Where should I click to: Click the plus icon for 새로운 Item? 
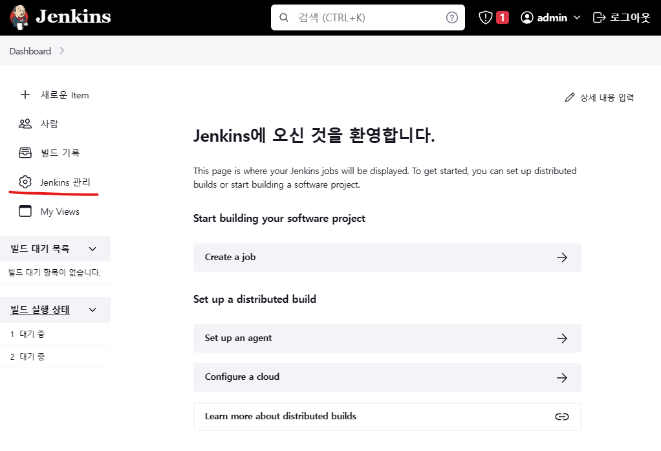click(25, 94)
